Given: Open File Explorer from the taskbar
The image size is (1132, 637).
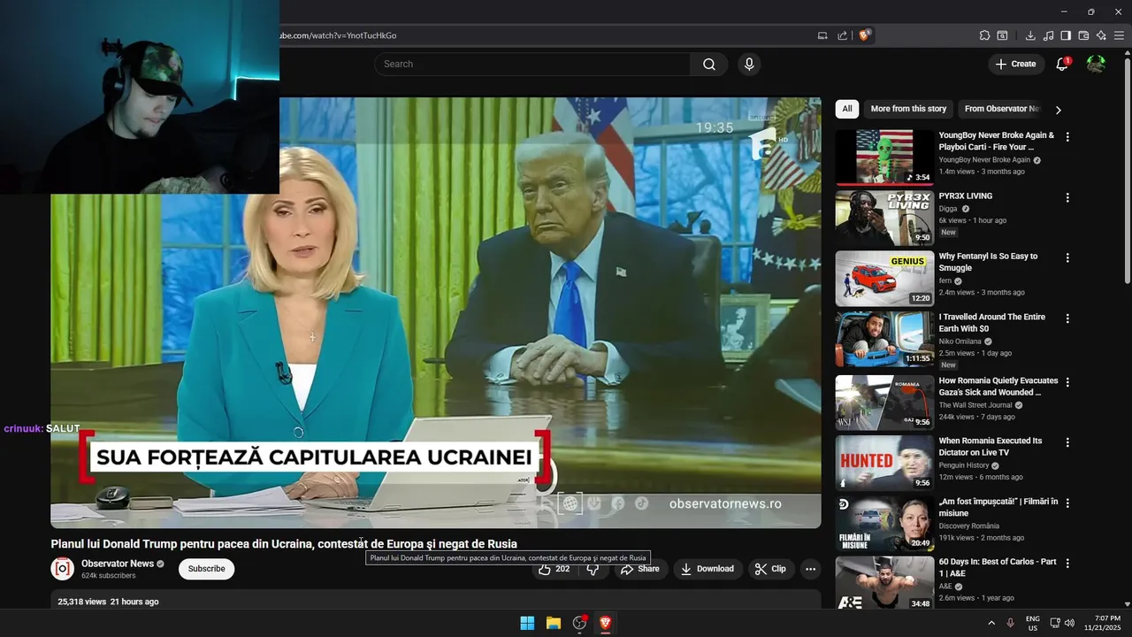Looking at the screenshot, I should [x=554, y=623].
